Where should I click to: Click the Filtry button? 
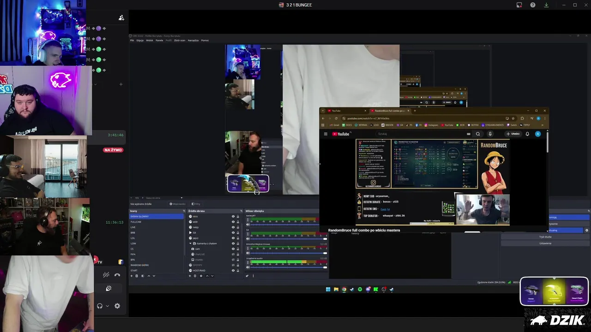pos(196,204)
